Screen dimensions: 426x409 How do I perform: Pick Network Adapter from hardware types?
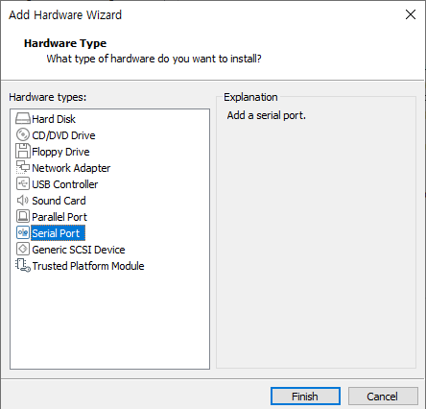(x=71, y=168)
